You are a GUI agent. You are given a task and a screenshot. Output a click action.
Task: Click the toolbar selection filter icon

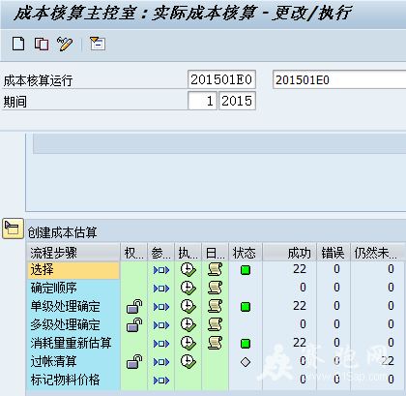(x=98, y=44)
